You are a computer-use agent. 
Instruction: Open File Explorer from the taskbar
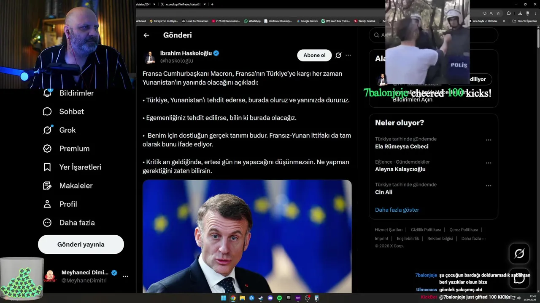coord(242,298)
